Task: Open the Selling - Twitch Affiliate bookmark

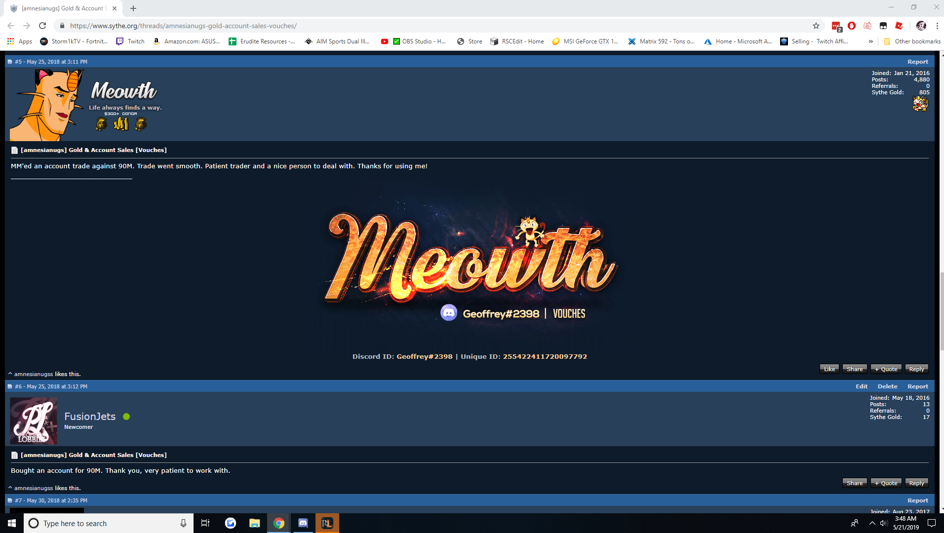Action: [815, 41]
